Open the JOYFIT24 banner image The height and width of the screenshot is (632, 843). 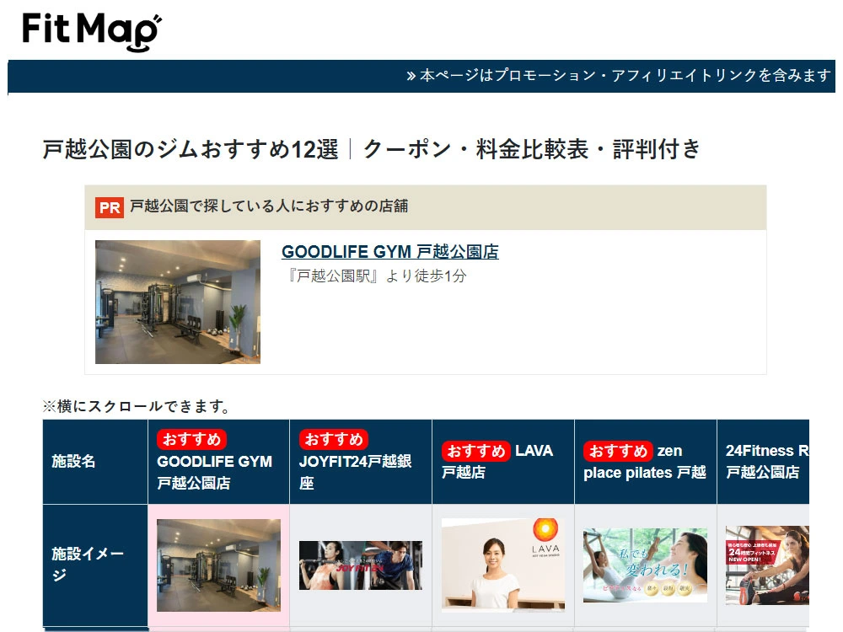(361, 565)
